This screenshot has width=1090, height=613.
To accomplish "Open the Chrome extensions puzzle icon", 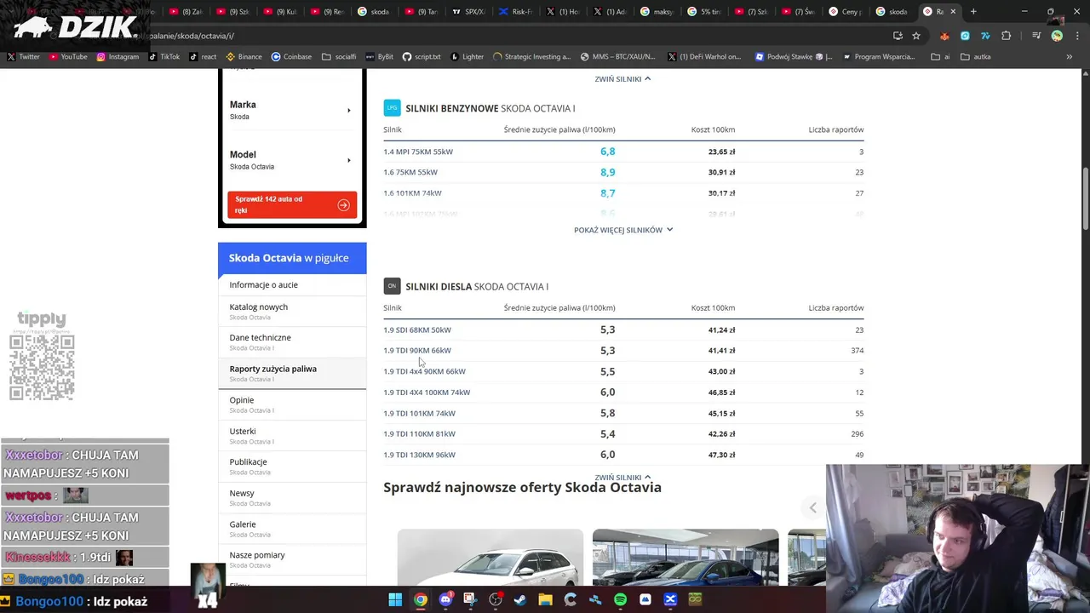I will coord(1007,36).
